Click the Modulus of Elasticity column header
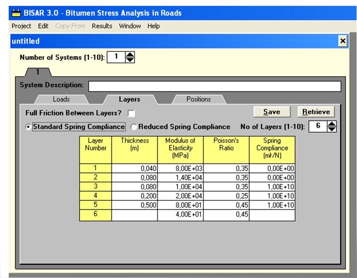 [x=180, y=150]
